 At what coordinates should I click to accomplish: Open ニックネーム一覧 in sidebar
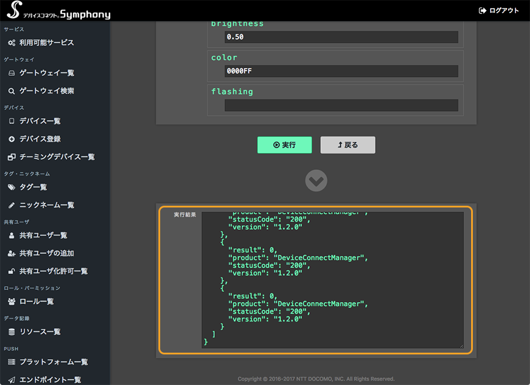(x=47, y=205)
